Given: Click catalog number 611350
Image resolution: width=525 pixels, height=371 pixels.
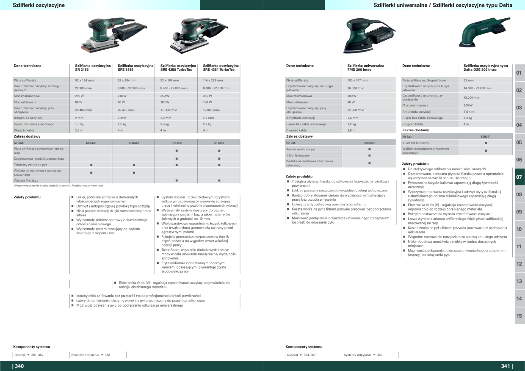Looking at the screenshot, I should click(x=177, y=143).
